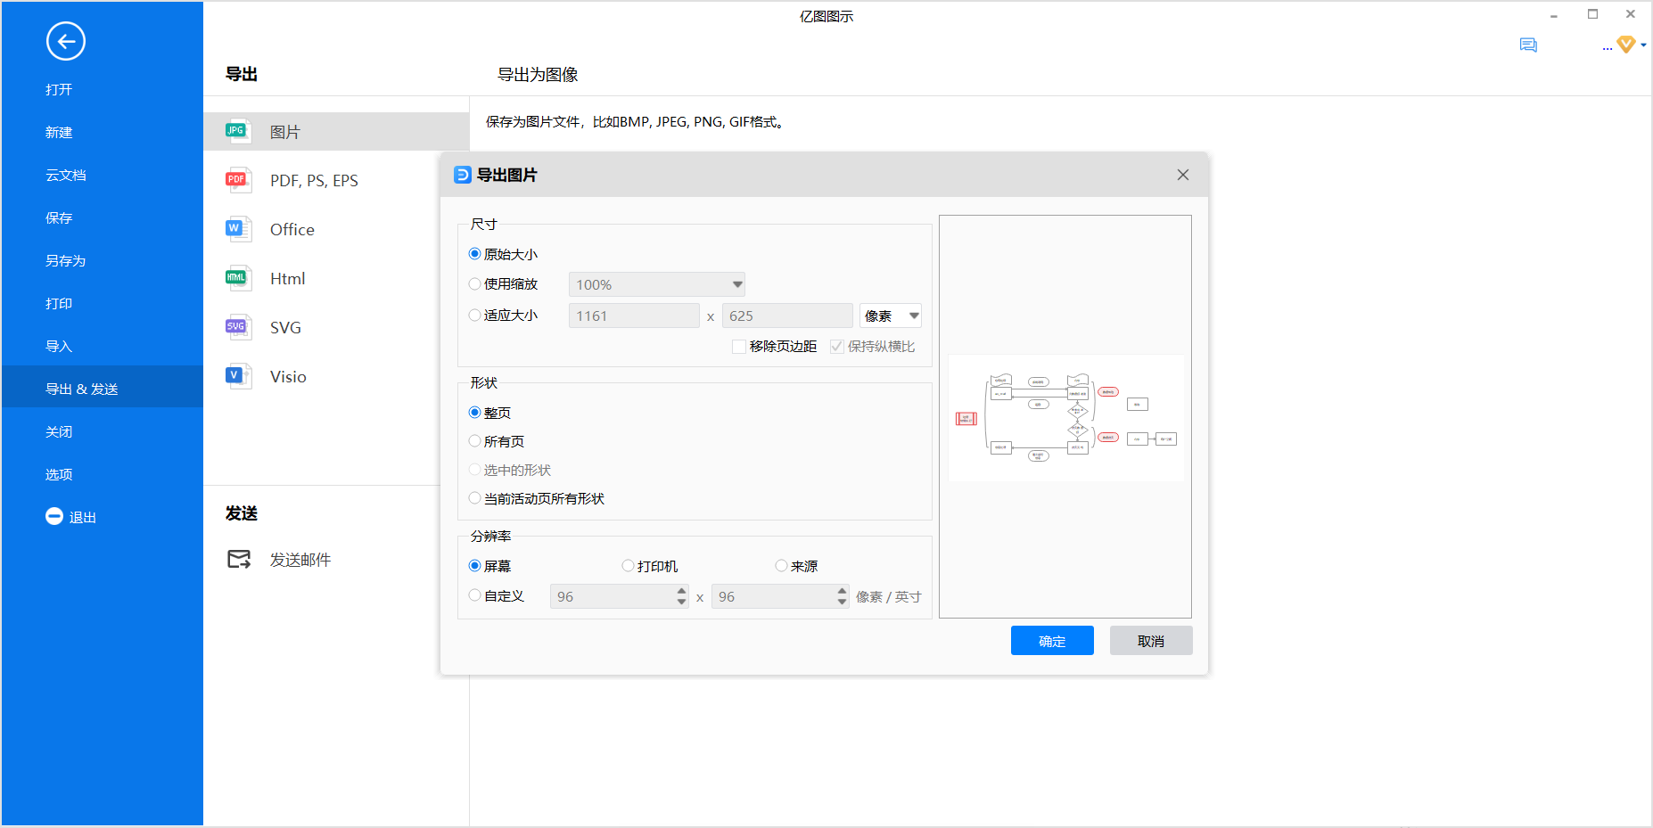Open the 100% zoom dropdown
This screenshot has width=1653, height=828.
tap(657, 284)
